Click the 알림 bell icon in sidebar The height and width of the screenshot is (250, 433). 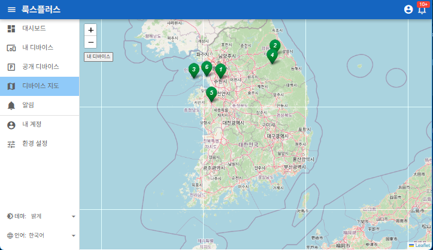(x=11, y=105)
